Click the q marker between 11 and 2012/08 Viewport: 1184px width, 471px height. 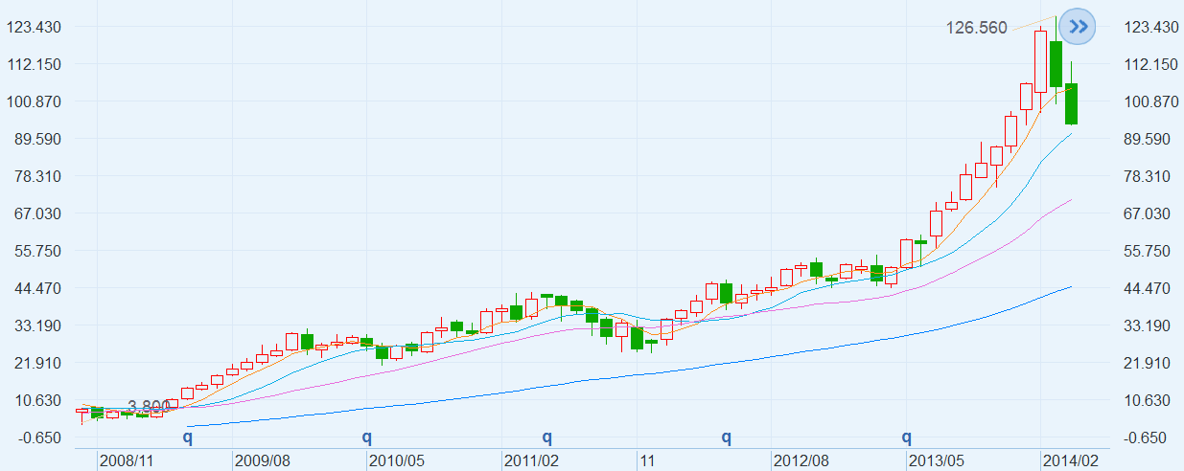(x=727, y=437)
